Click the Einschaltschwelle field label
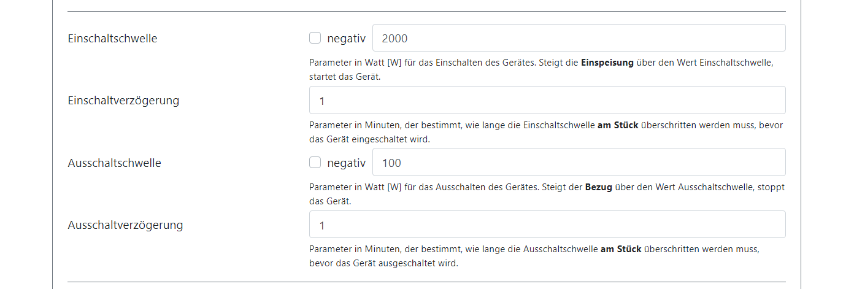The image size is (854, 289). point(112,38)
